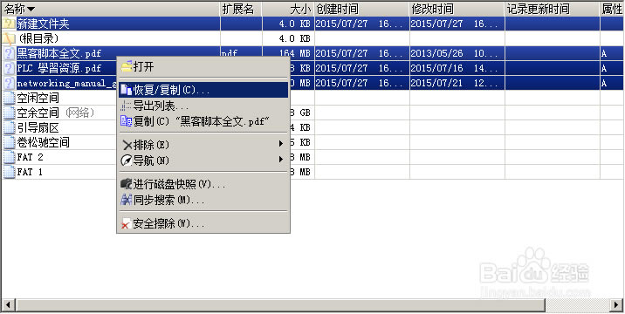Click the FAT 1 file icon
Image resolution: width=625 pixels, height=314 pixels.
[x=9, y=172]
